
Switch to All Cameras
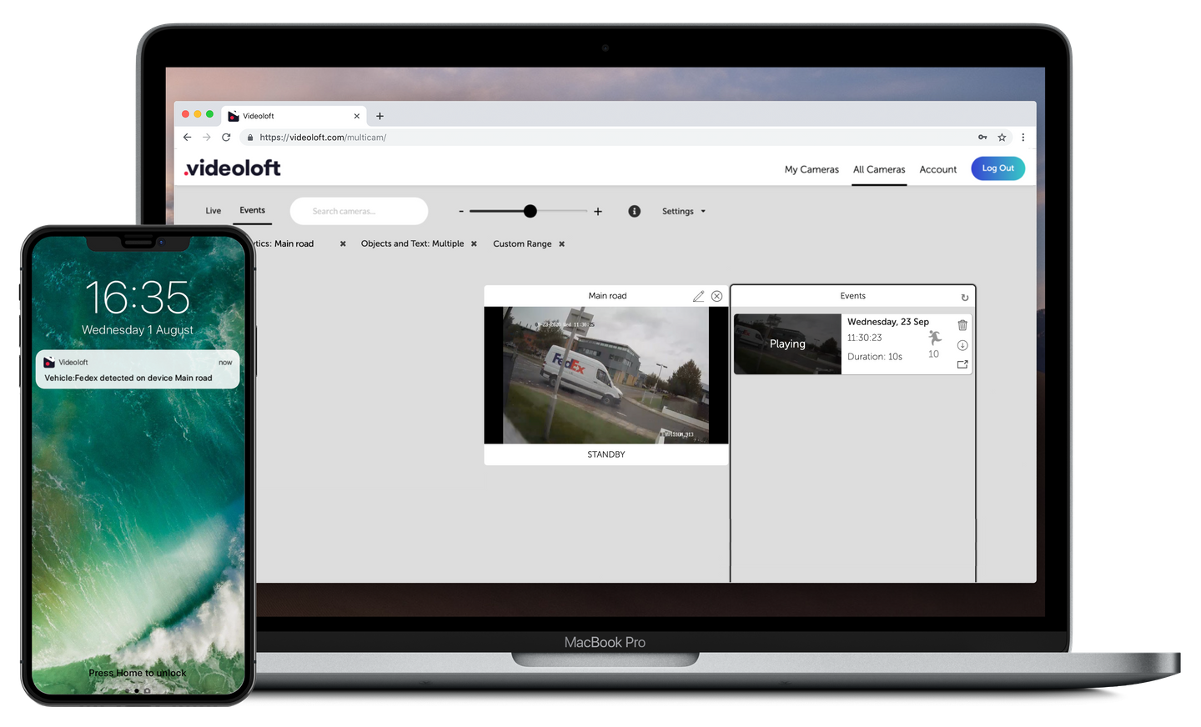879,169
